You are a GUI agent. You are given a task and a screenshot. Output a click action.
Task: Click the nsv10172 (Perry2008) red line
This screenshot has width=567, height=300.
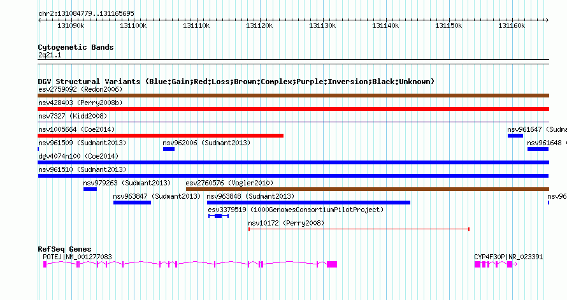pos(359,229)
